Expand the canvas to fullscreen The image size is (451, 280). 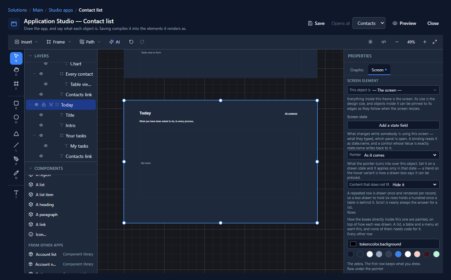point(435,42)
